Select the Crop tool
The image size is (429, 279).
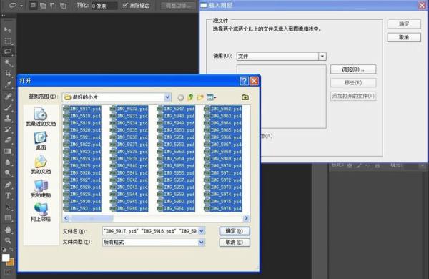pos(8,74)
